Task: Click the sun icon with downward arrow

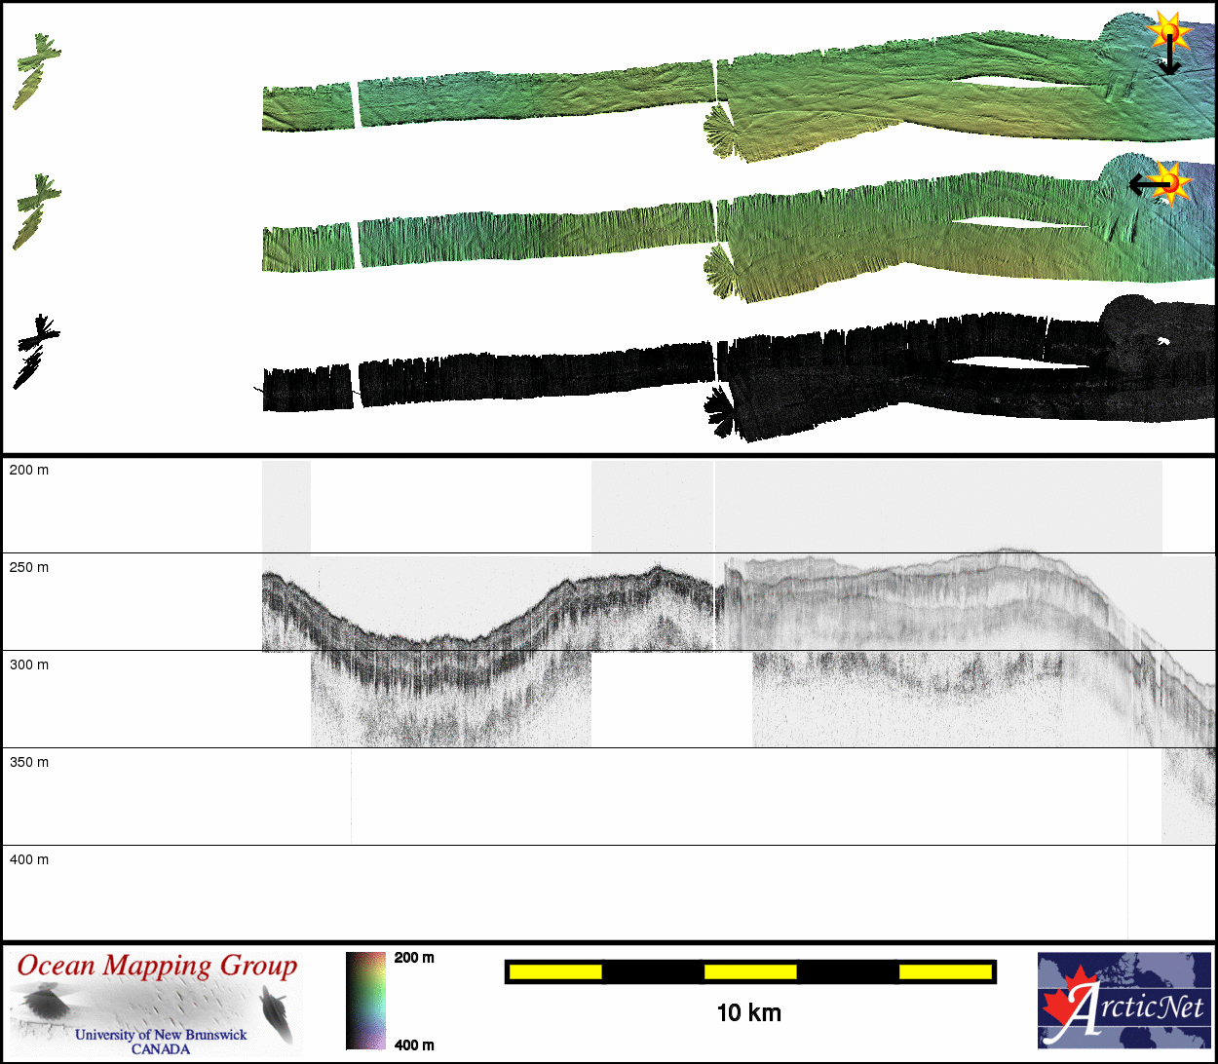Action: [1167, 32]
